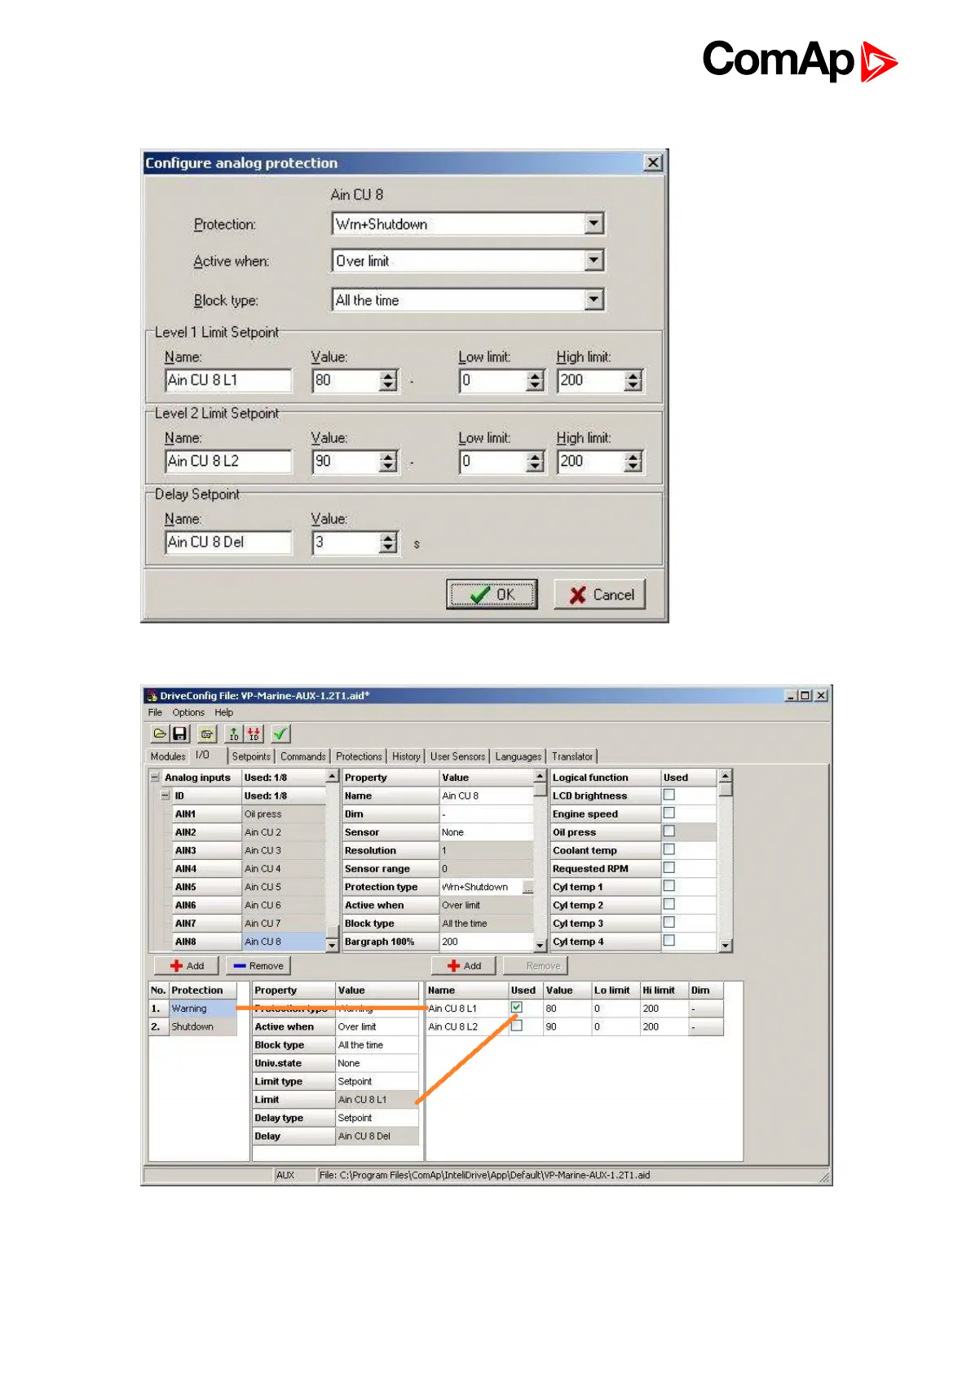Adjust Level 1 Low limit spinner arrows
This screenshot has height=1374, width=971.
[535, 380]
